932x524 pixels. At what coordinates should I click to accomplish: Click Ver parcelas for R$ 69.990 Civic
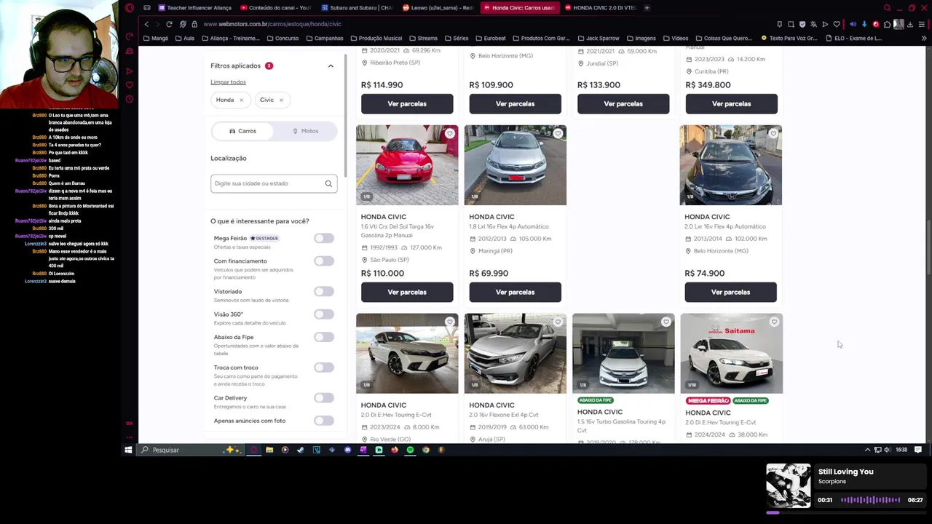(x=515, y=292)
